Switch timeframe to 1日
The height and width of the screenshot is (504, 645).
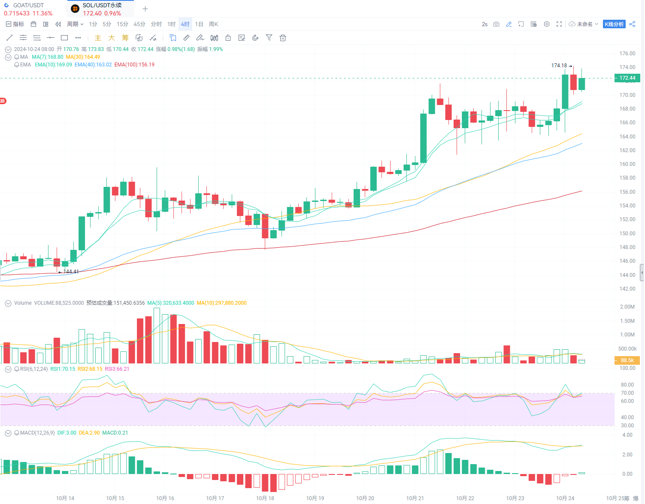click(x=199, y=24)
